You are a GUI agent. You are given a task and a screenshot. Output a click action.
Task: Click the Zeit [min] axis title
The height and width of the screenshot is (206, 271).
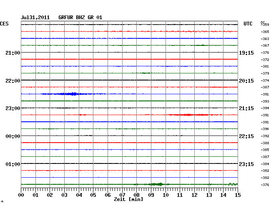click(x=128, y=199)
